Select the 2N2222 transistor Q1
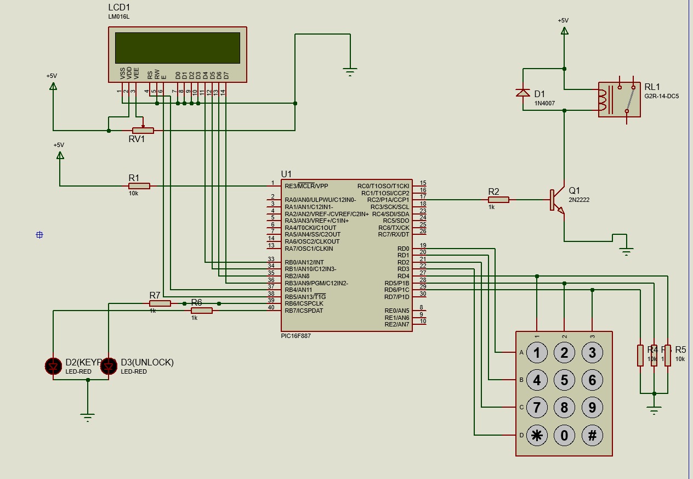This screenshot has height=479, width=693. 554,200
